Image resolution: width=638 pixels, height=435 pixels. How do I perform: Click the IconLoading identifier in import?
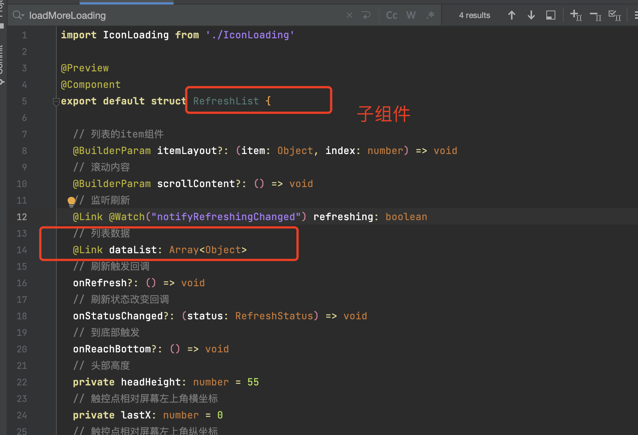click(136, 35)
